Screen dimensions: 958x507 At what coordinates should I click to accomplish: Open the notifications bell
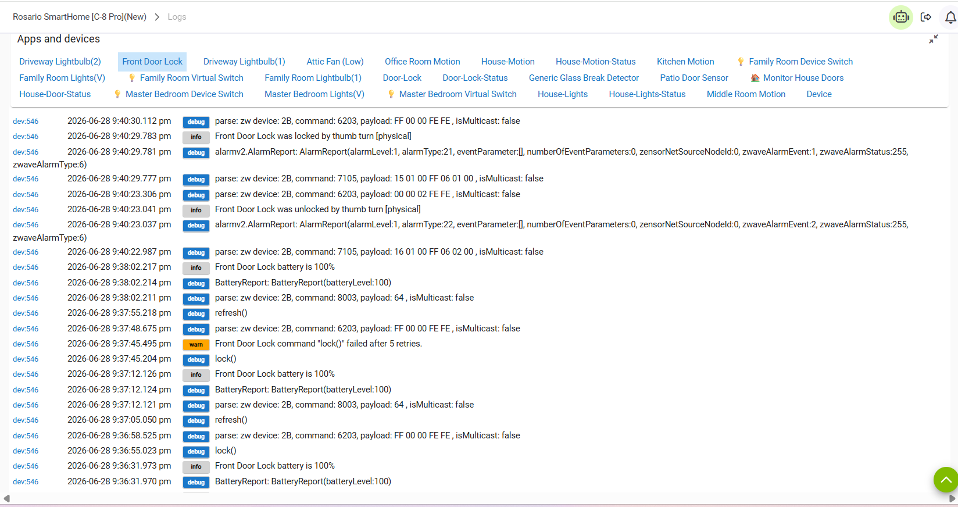(x=950, y=17)
